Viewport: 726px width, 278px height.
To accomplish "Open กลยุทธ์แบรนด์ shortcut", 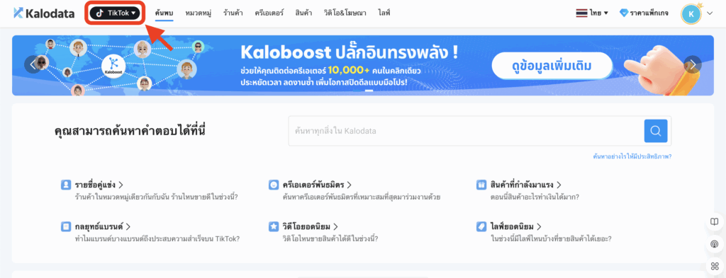I will [x=103, y=227].
